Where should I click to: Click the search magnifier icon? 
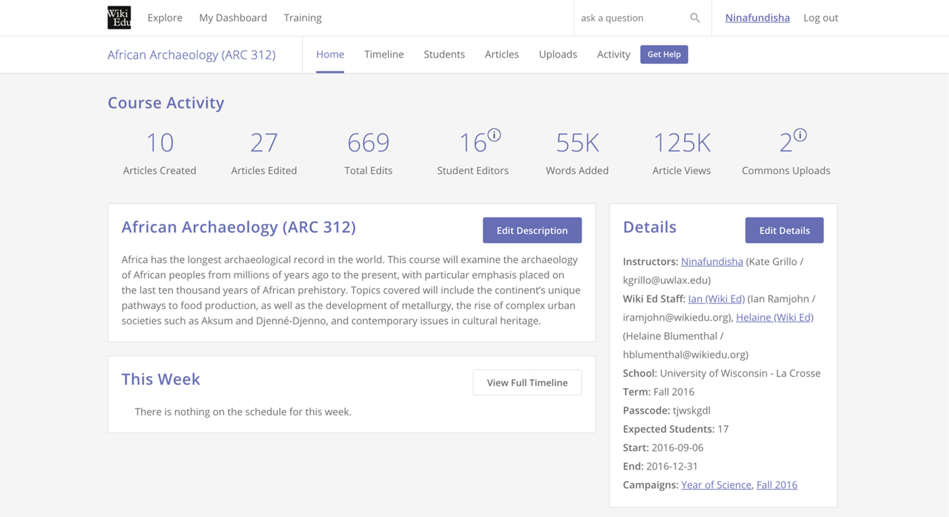[x=695, y=18]
